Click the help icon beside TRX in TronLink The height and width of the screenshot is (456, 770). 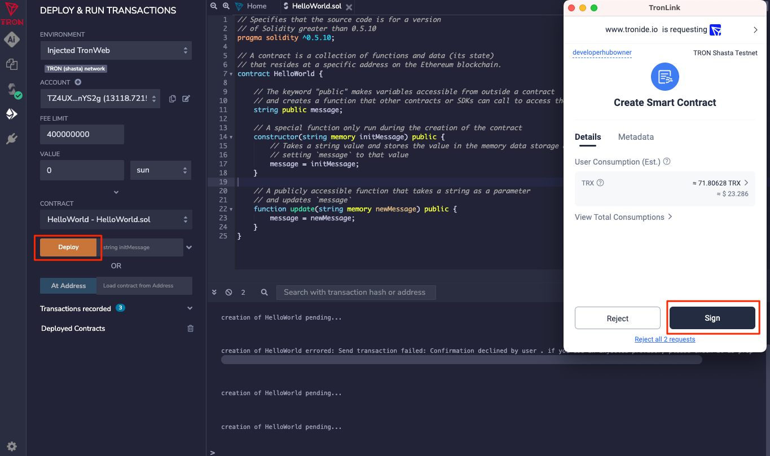click(600, 183)
